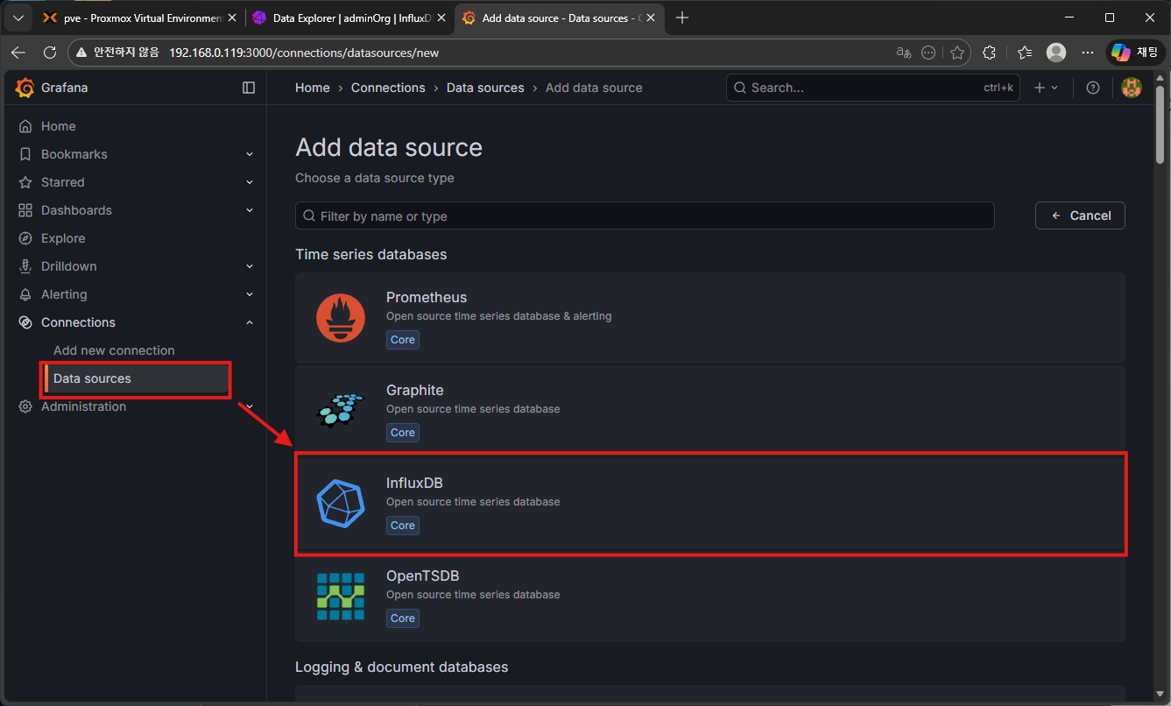Screen dimensions: 1171x706
Task: Go to the Data sources breadcrumb link
Action: tap(485, 88)
